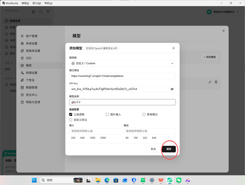Open 个性化 settings section
The height and width of the screenshot is (185, 245).
[40, 80]
